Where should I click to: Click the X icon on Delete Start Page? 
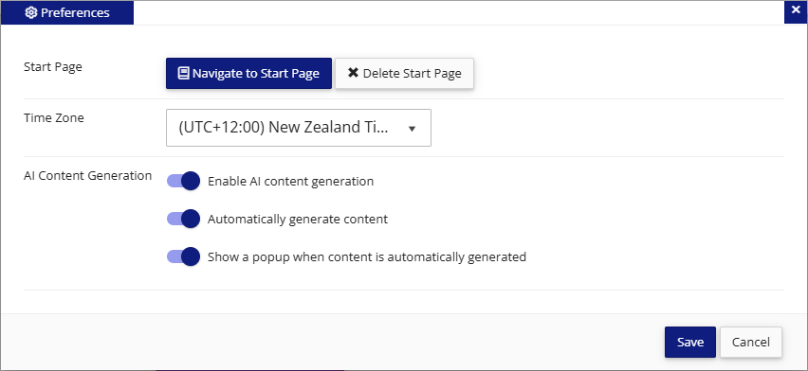353,73
